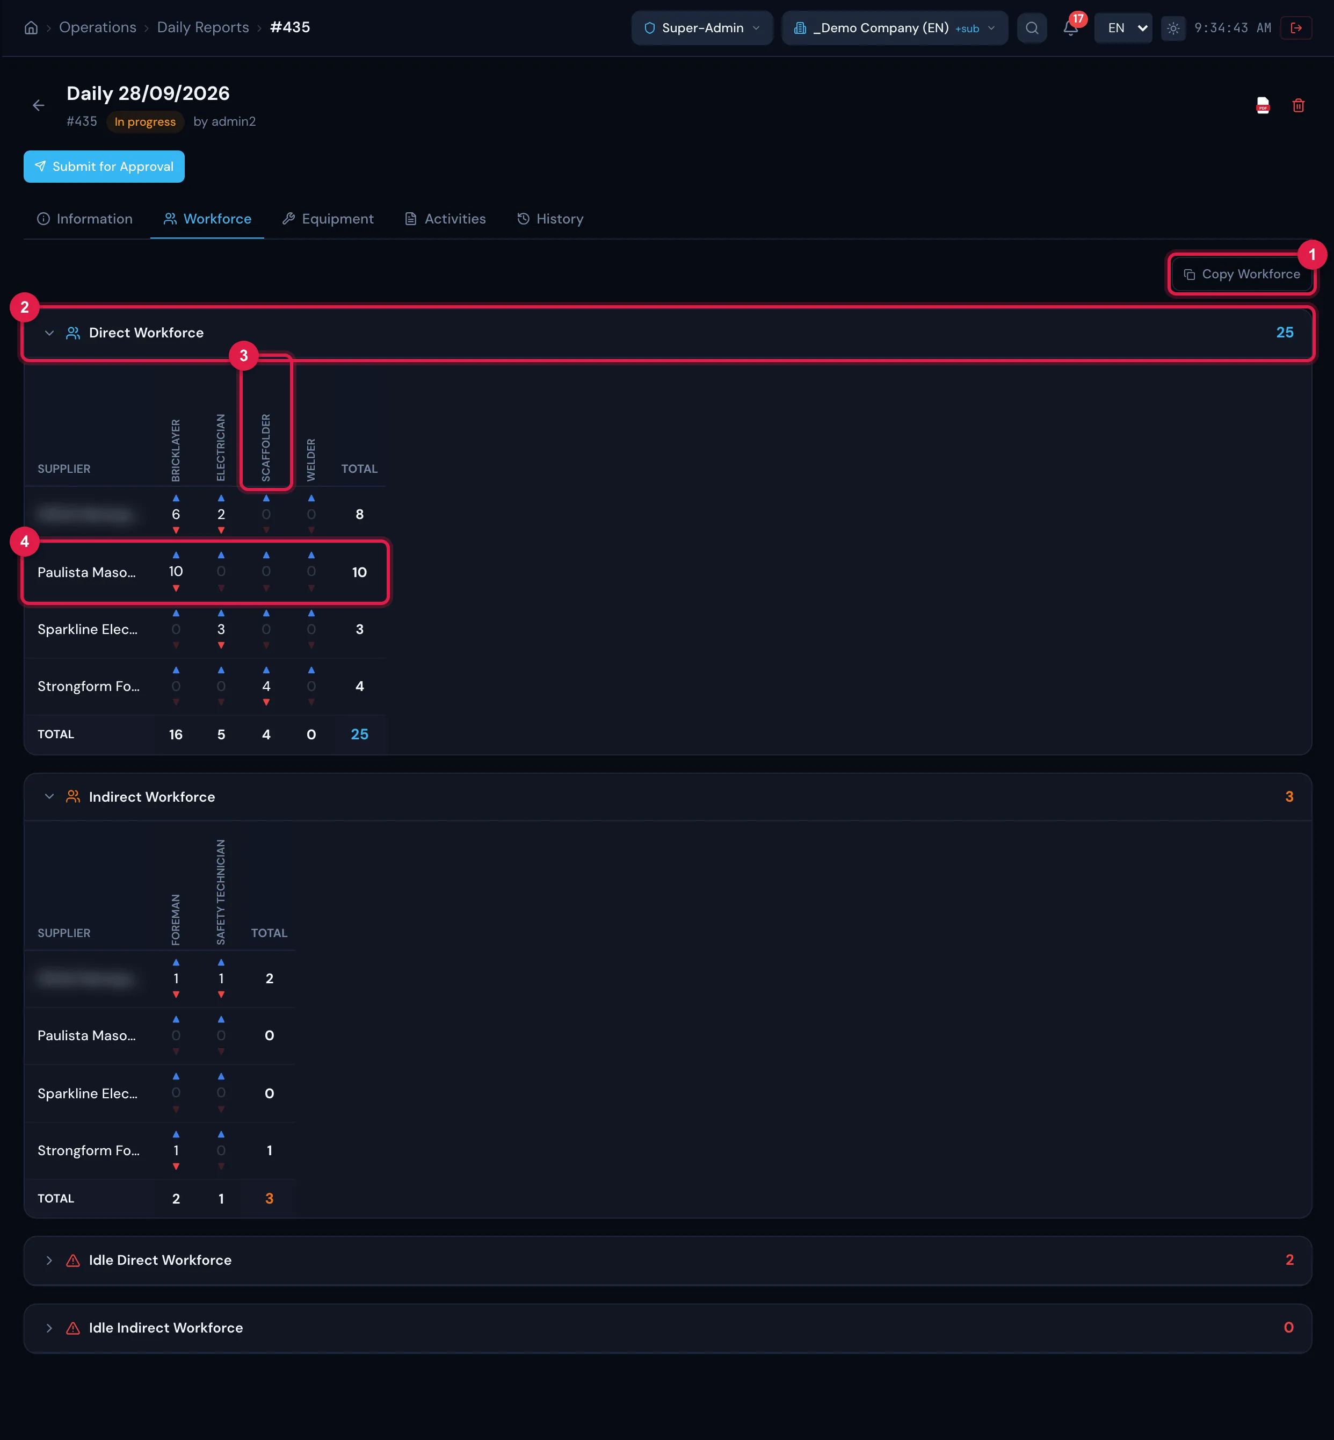Delete report with trash icon
This screenshot has width=1334, height=1440.
[x=1298, y=105]
